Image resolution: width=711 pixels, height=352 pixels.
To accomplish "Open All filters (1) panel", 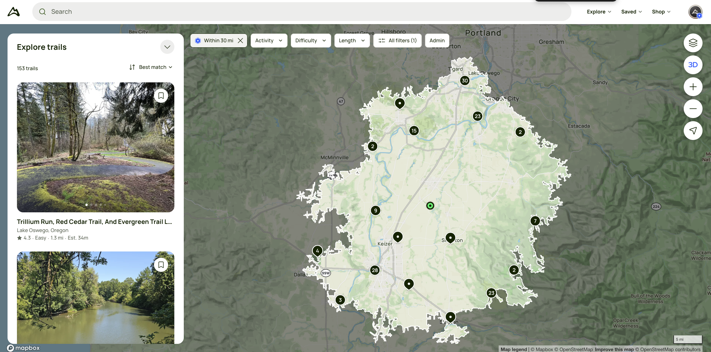I will pos(397,40).
